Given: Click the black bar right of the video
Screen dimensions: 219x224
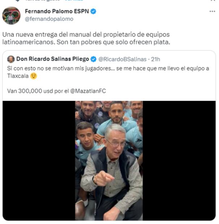Looking at the screenshot, I should pyautogui.click(x=179, y=160).
